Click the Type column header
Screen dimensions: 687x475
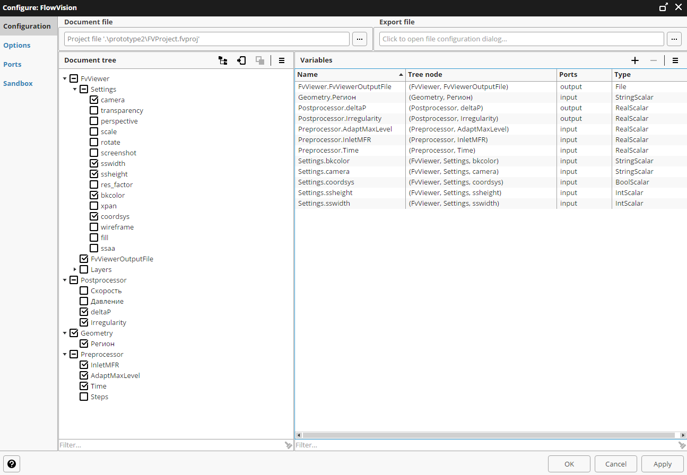(x=649, y=75)
